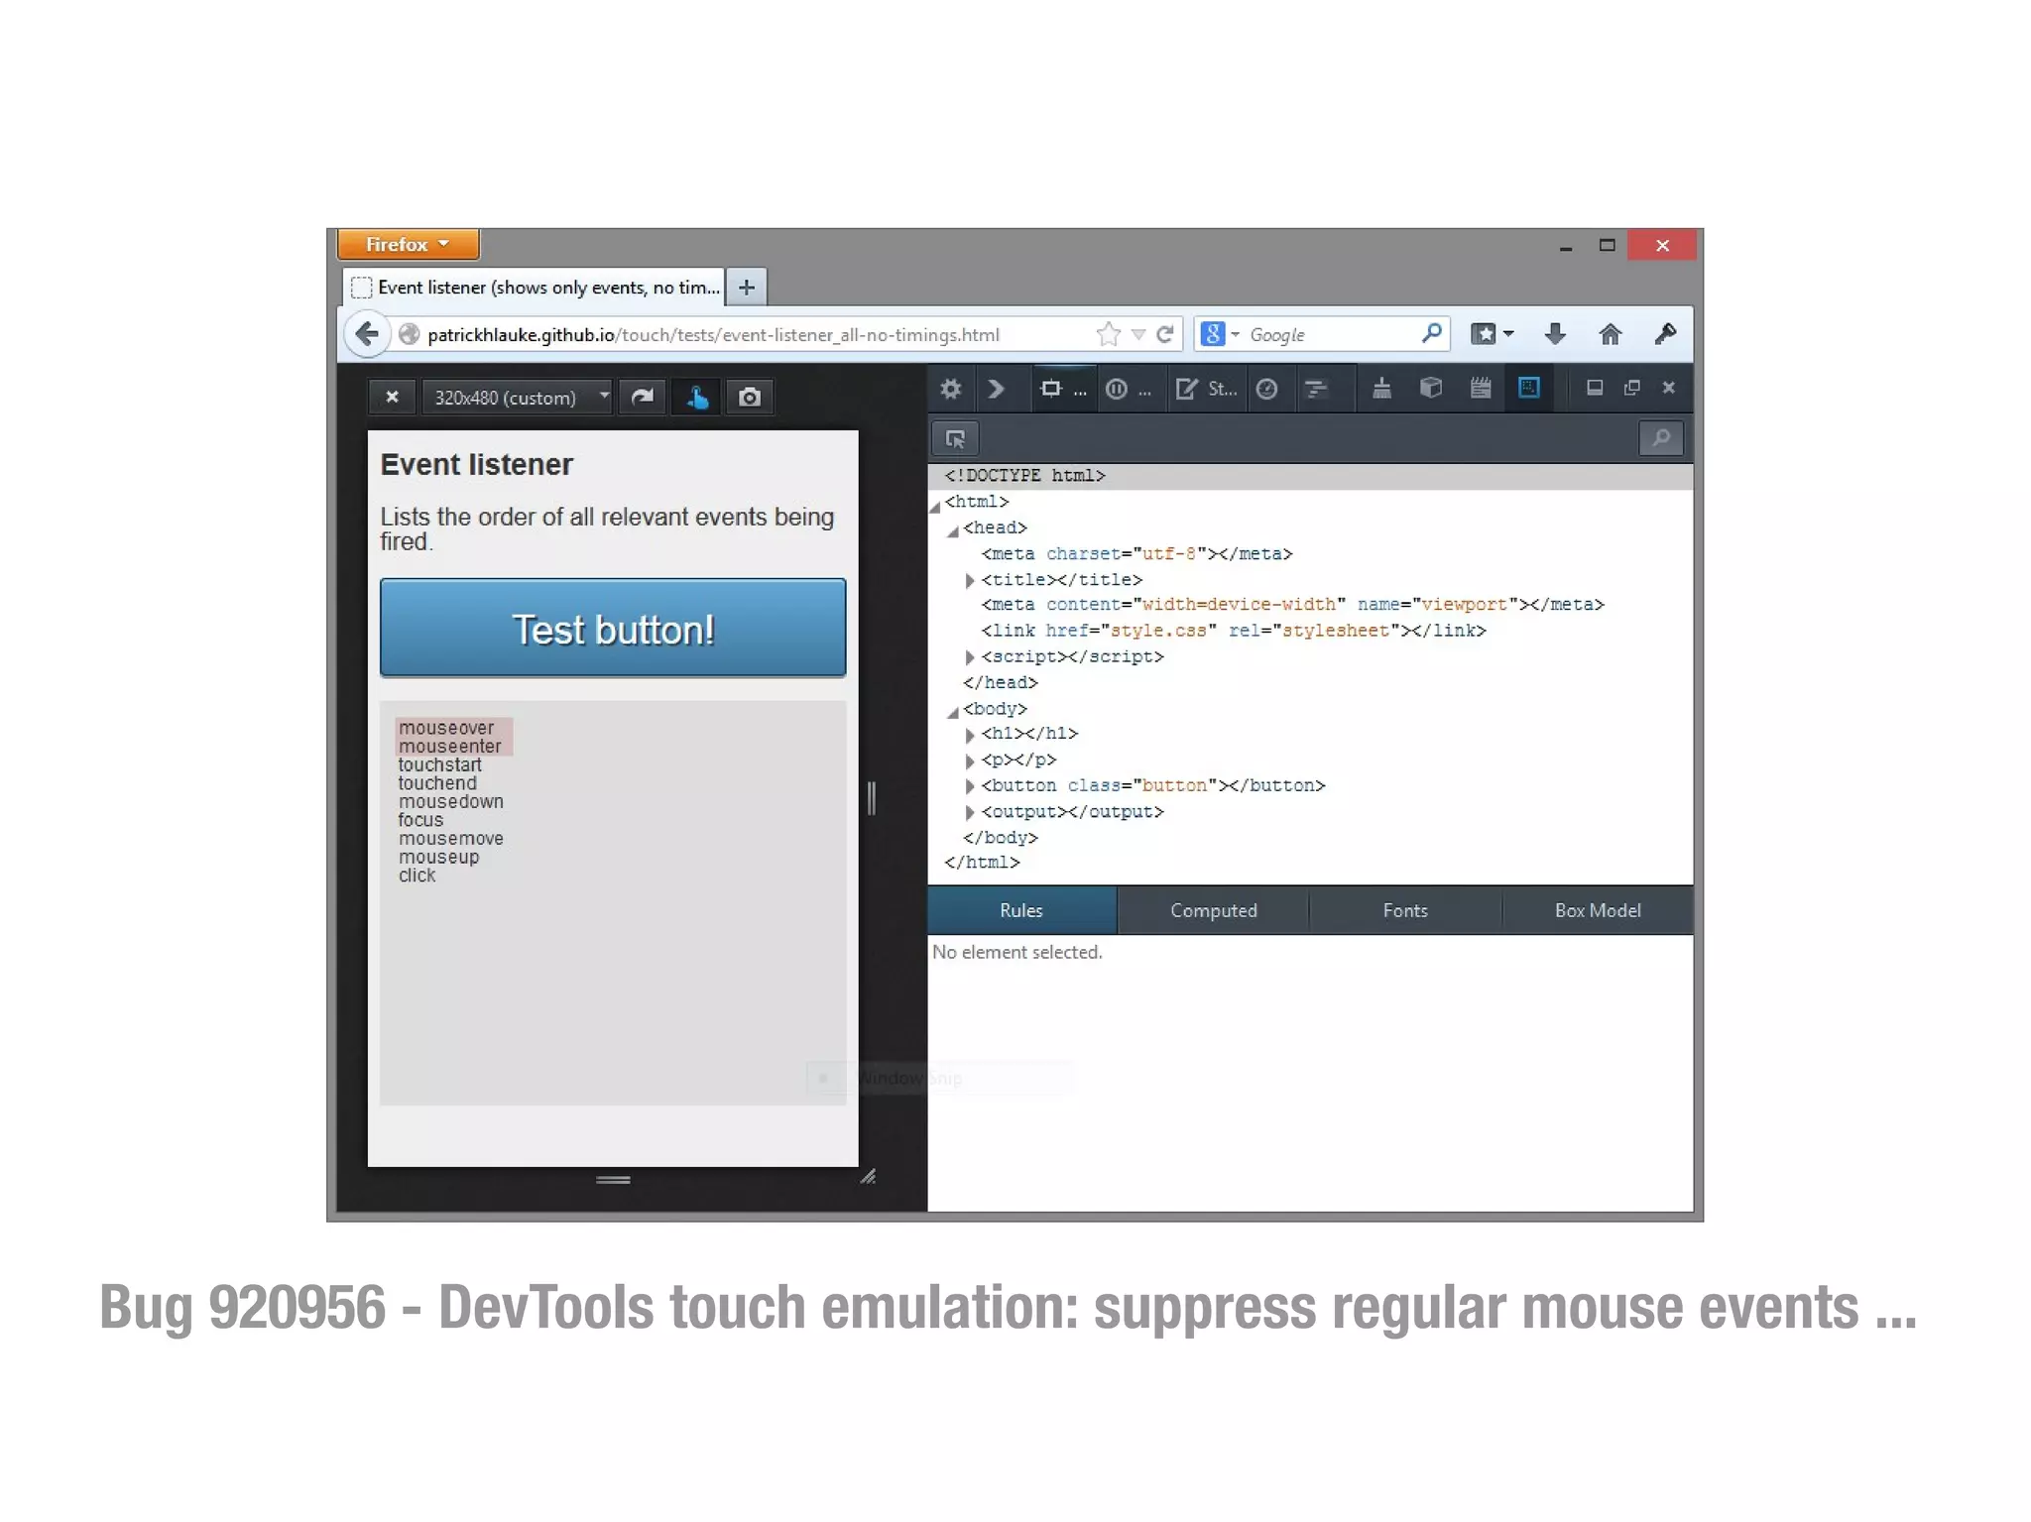Image resolution: width=2031 pixels, height=1522 pixels.
Task: Open a new tab with plus
Action: (747, 288)
